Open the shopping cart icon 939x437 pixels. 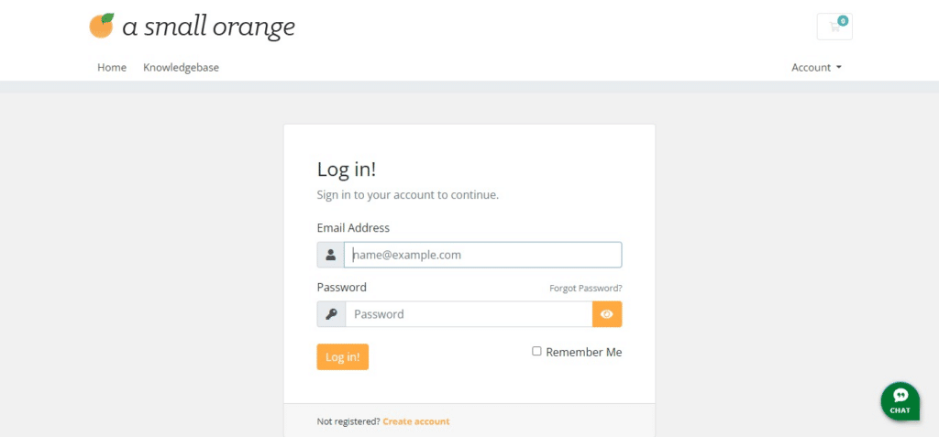[x=834, y=27]
